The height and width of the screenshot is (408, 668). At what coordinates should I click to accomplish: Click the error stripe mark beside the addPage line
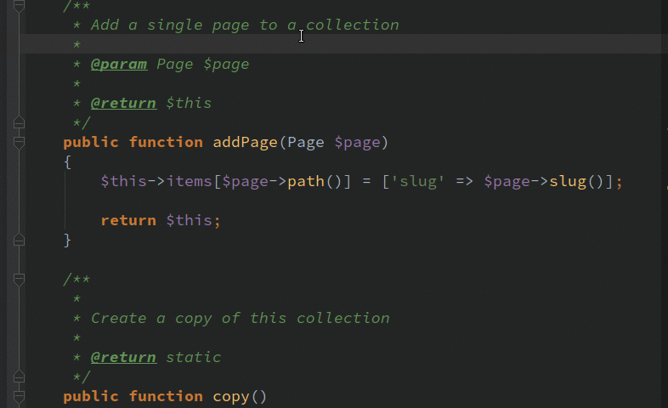pyautogui.click(x=666, y=127)
